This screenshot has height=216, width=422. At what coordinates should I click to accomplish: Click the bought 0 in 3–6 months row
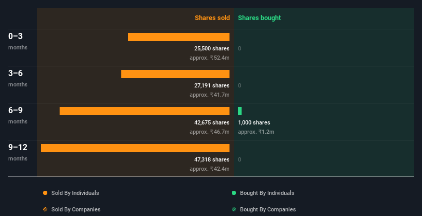(240, 85)
